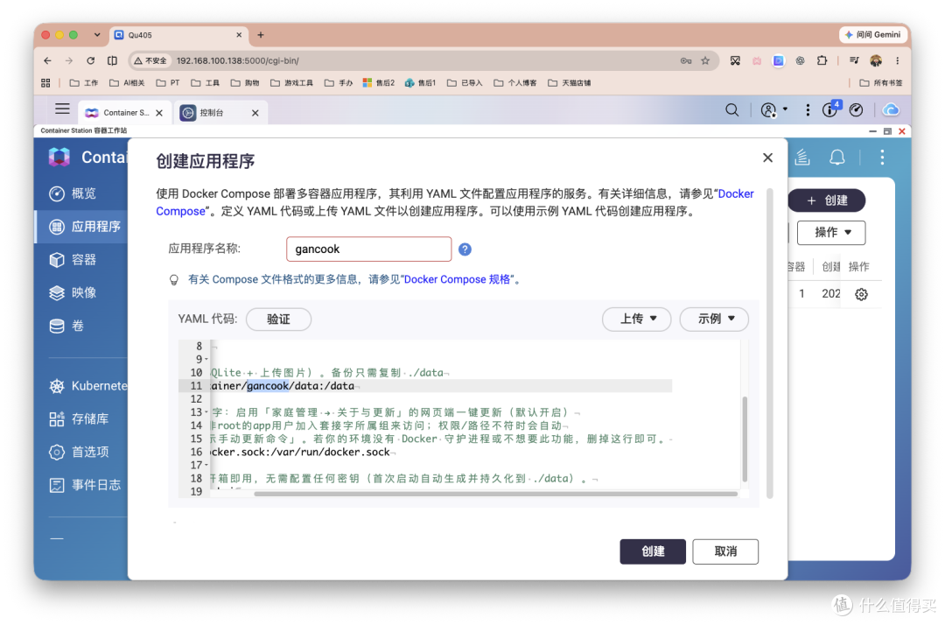Switch to the 控制台 tab
Viewport: 945px width, 625px height.
pos(220,113)
